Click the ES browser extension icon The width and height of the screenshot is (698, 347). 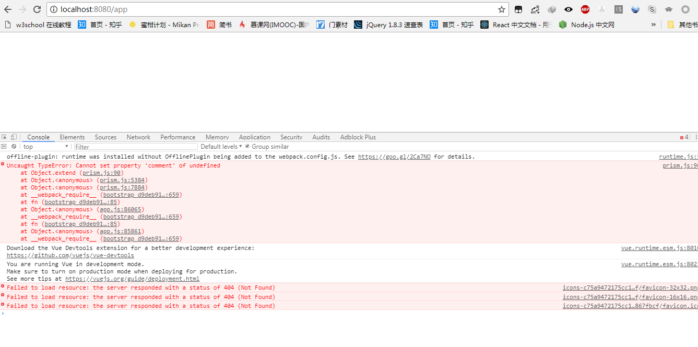(x=618, y=9)
